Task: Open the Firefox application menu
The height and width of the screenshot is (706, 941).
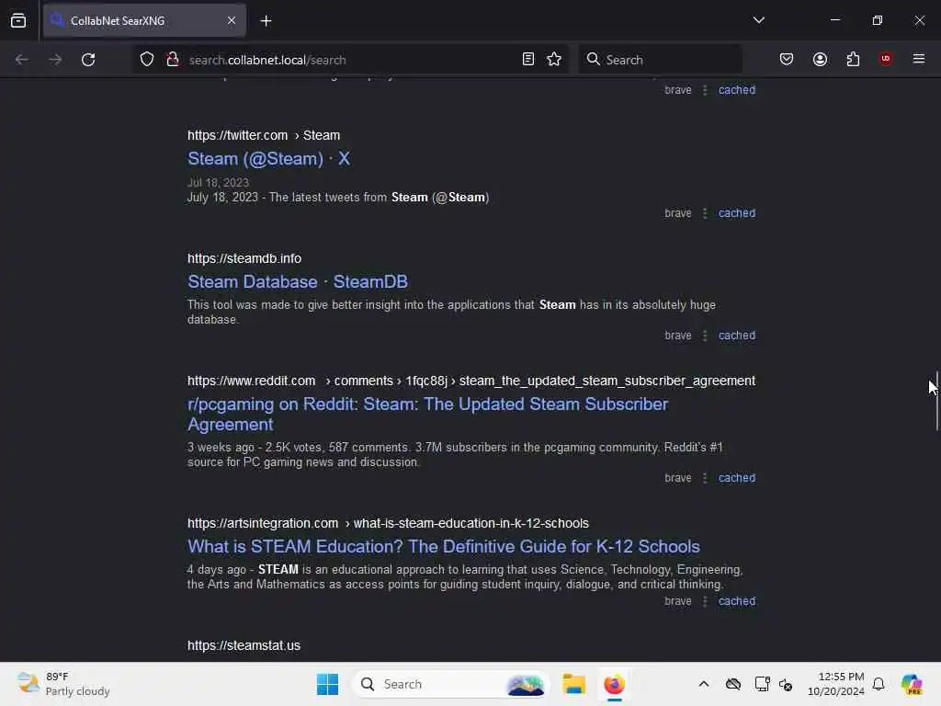Action: tap(919, 59)
